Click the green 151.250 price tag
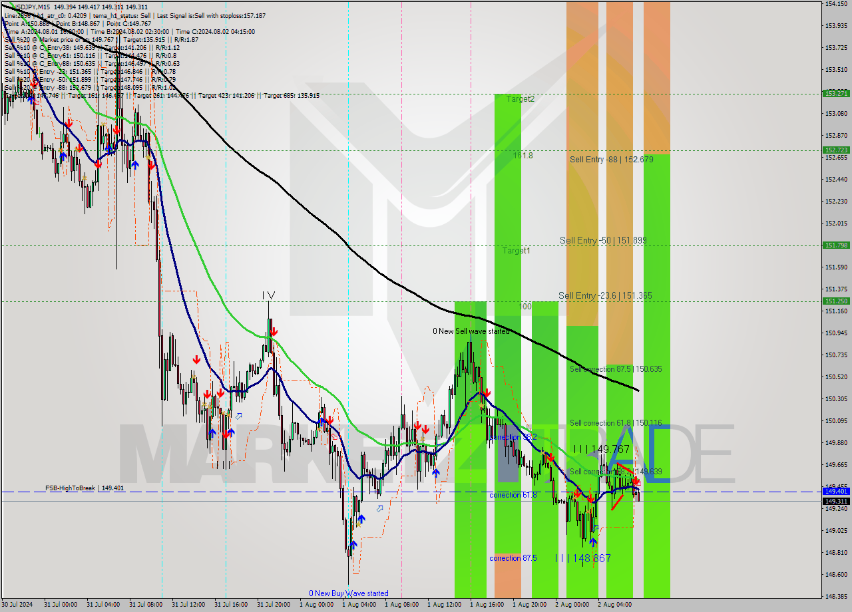852x612 pixels. [835, 301]
